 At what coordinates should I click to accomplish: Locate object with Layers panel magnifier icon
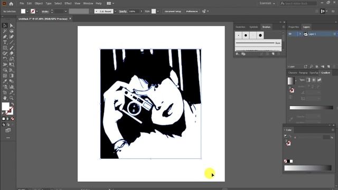click(311, 66)
